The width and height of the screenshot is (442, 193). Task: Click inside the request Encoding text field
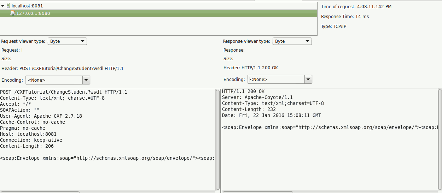[54, 80]
